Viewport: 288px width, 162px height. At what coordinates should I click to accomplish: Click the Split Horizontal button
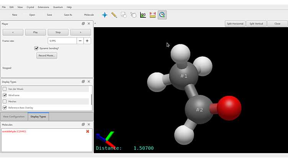pyautogui.click(x=235, y=24)
